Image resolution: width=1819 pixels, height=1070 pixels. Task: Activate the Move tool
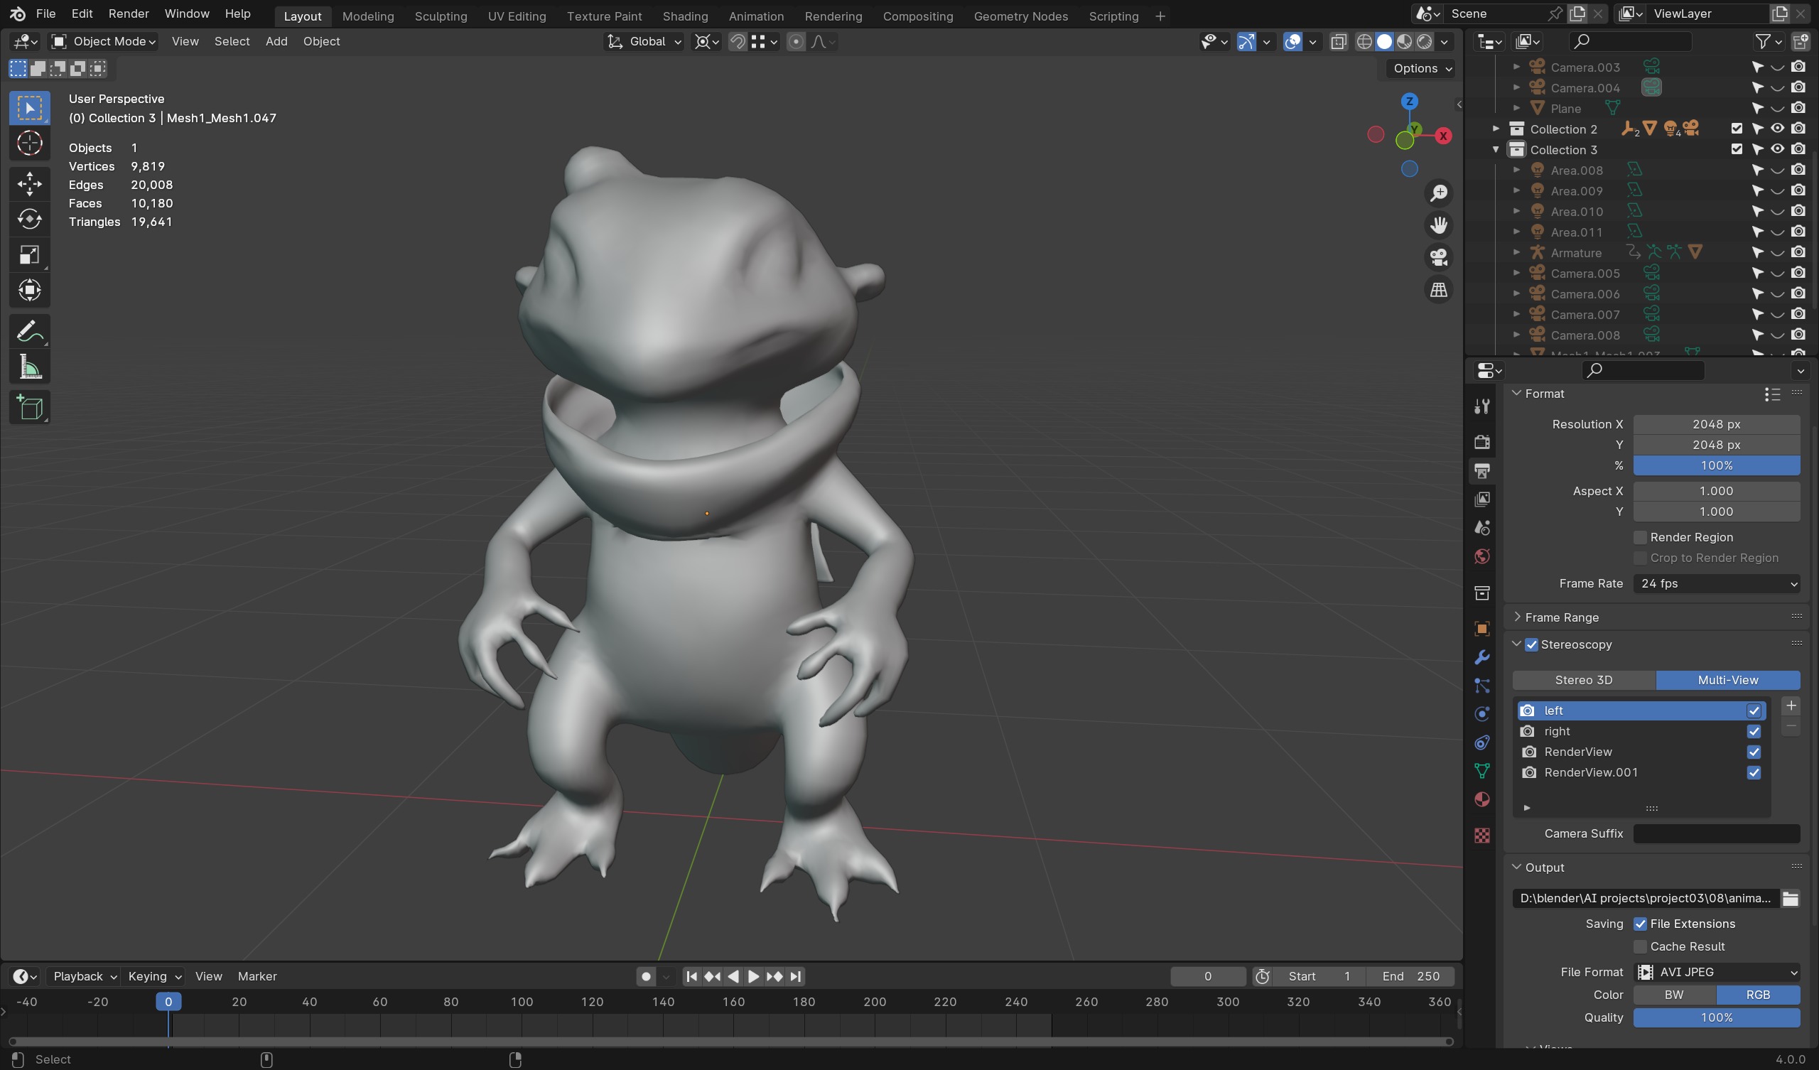[x=30, y=183]
